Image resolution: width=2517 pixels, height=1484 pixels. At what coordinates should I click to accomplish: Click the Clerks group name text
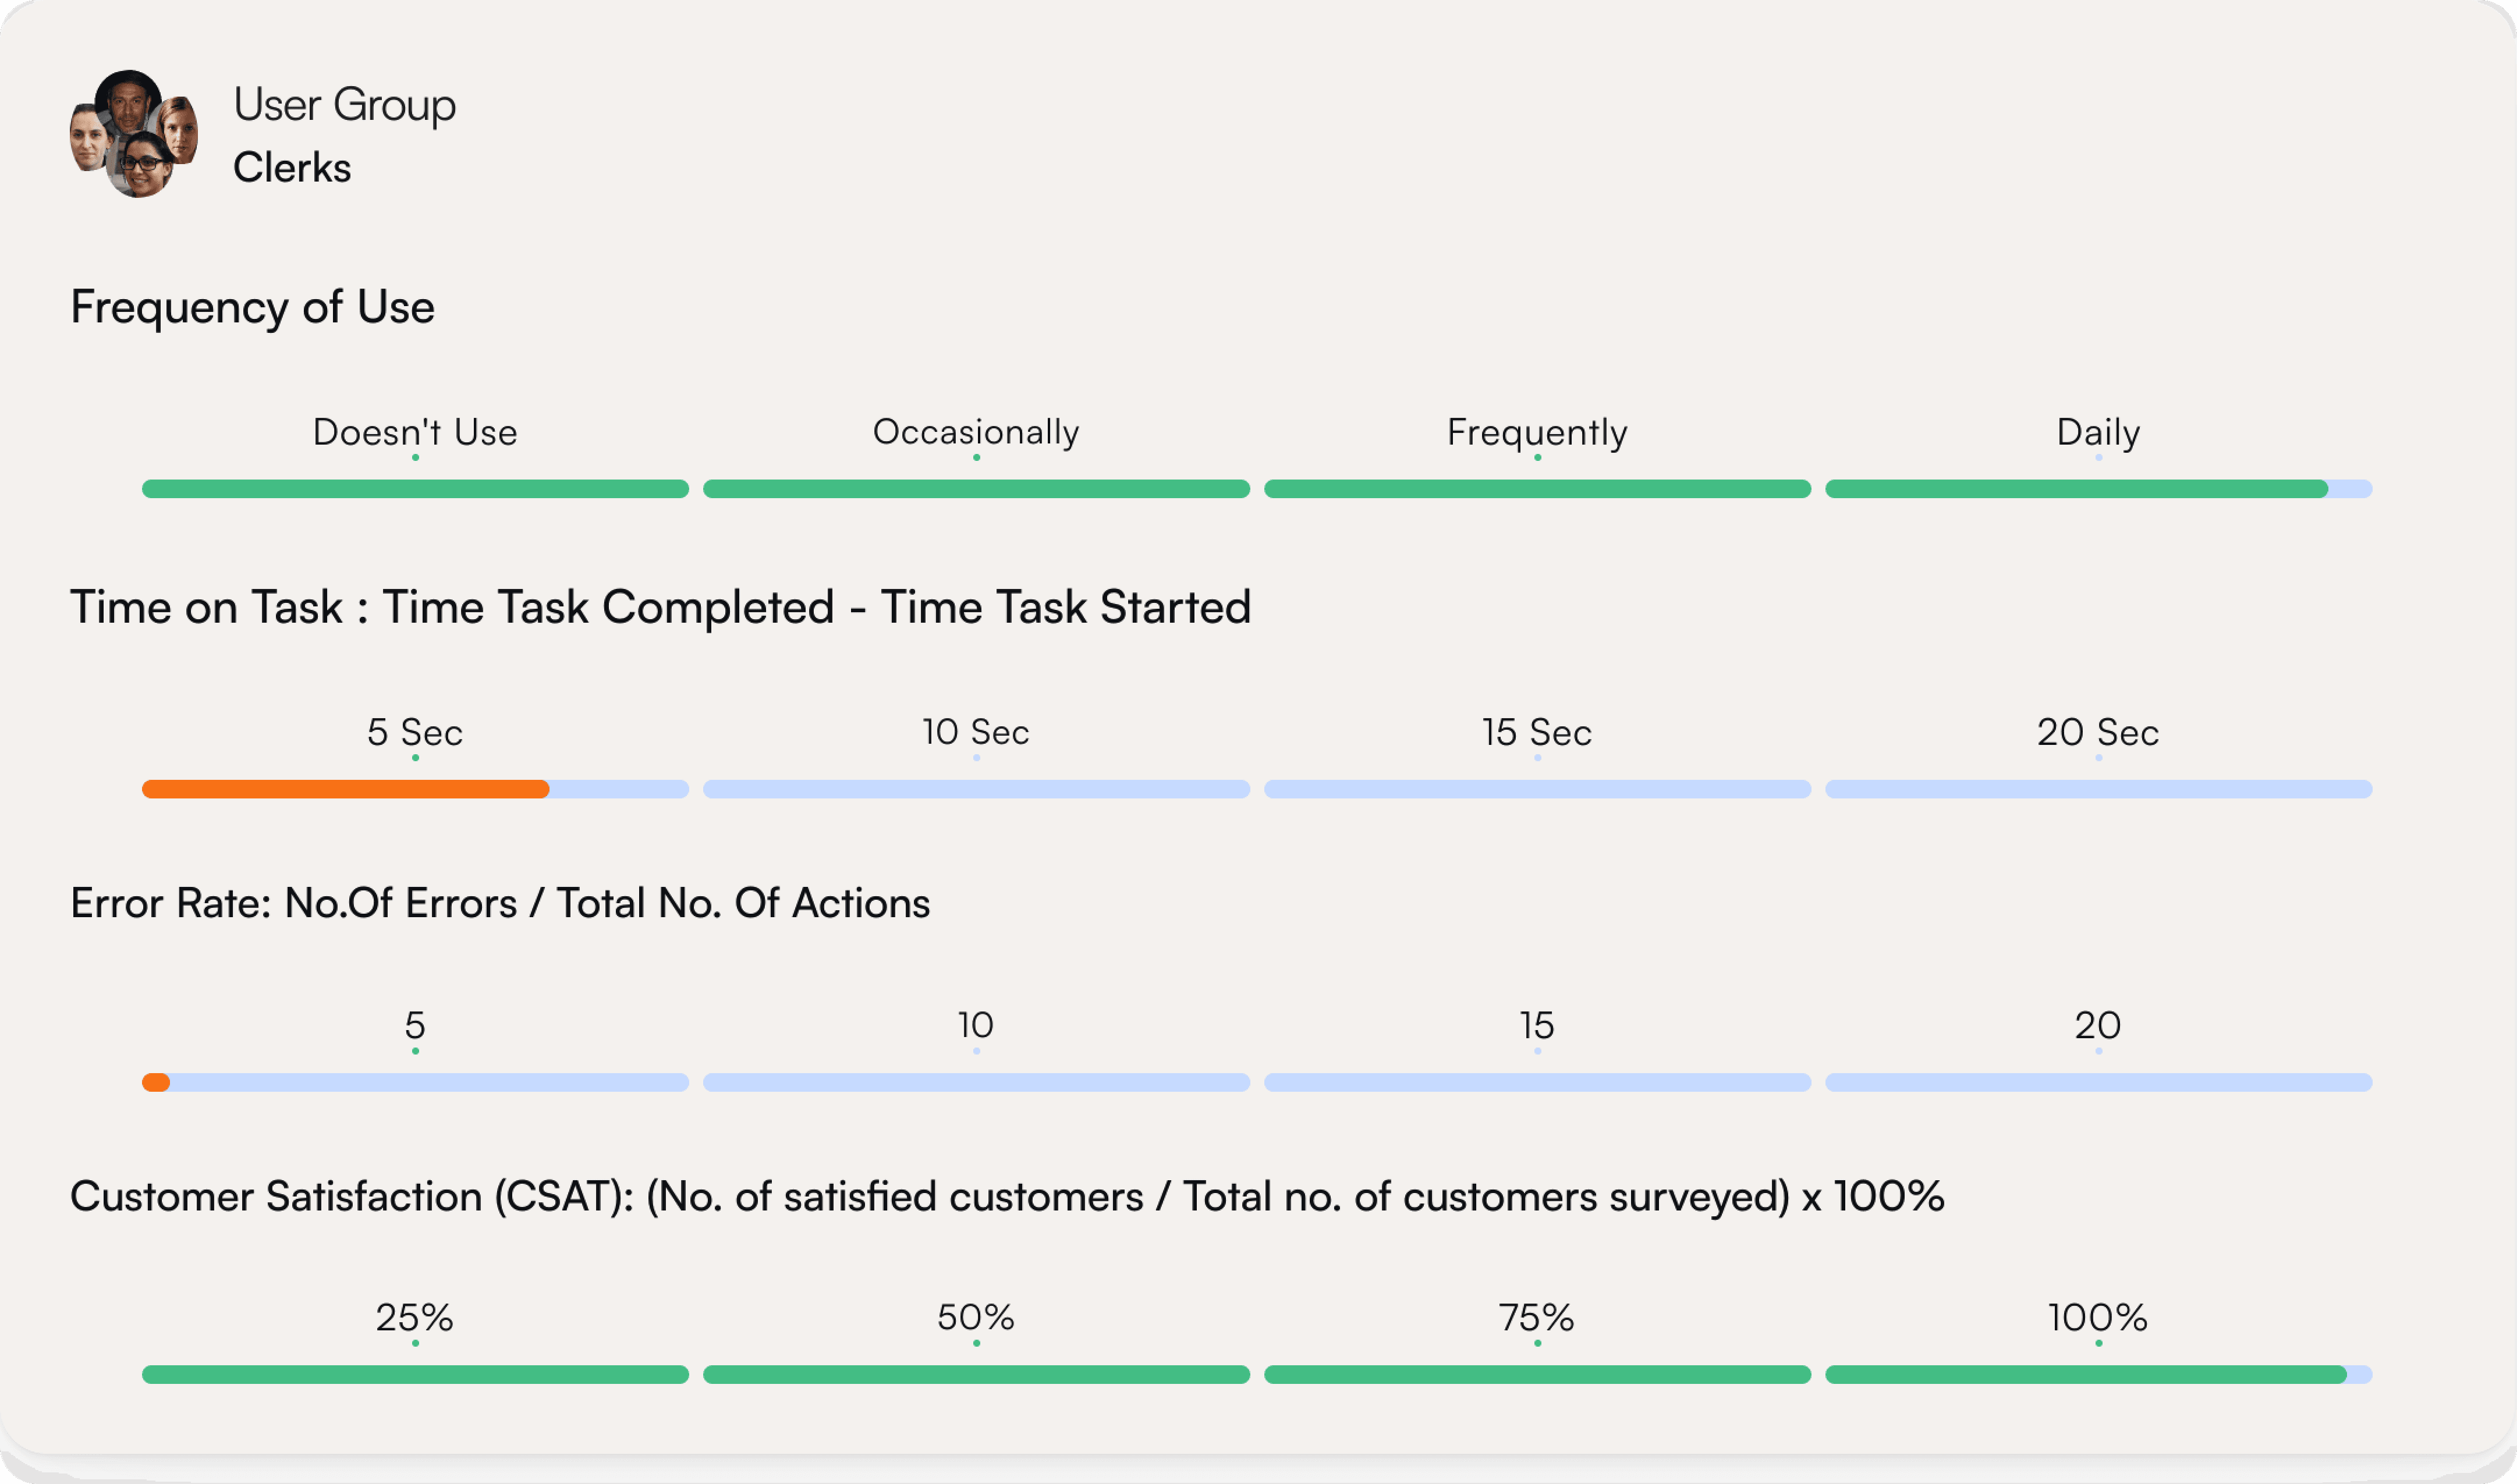pyautogui.click(x=292, y=168)
